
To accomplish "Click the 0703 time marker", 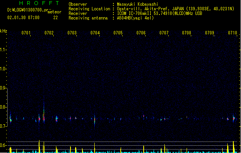I will click(x=72, y=33).
